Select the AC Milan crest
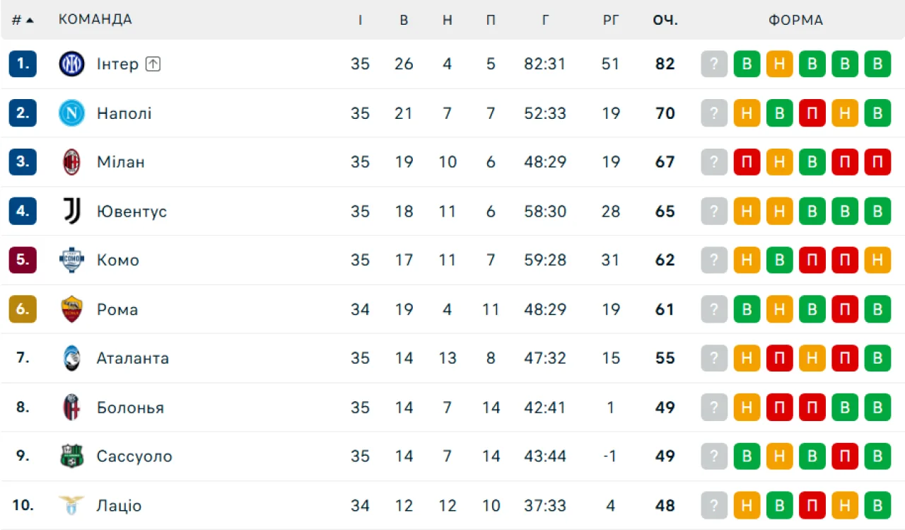This screenshot has height=530, width=905. pyautogui.click(x=71, y=162)
